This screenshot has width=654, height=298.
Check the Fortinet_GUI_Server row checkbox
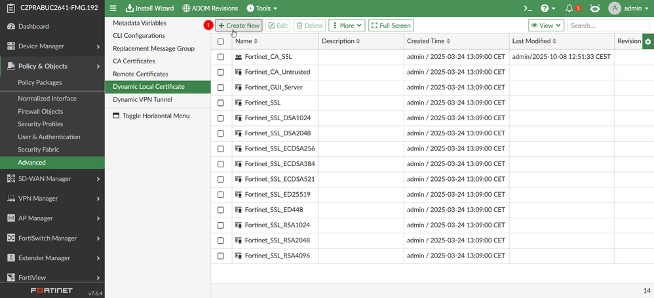(x=221, y=88)
